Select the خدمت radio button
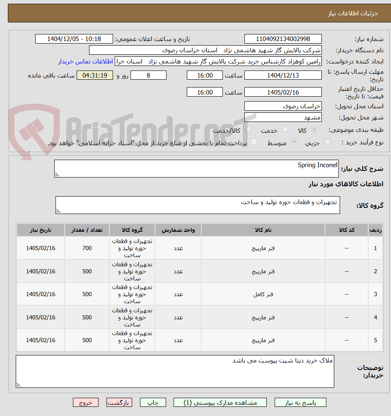 [285, 129]
